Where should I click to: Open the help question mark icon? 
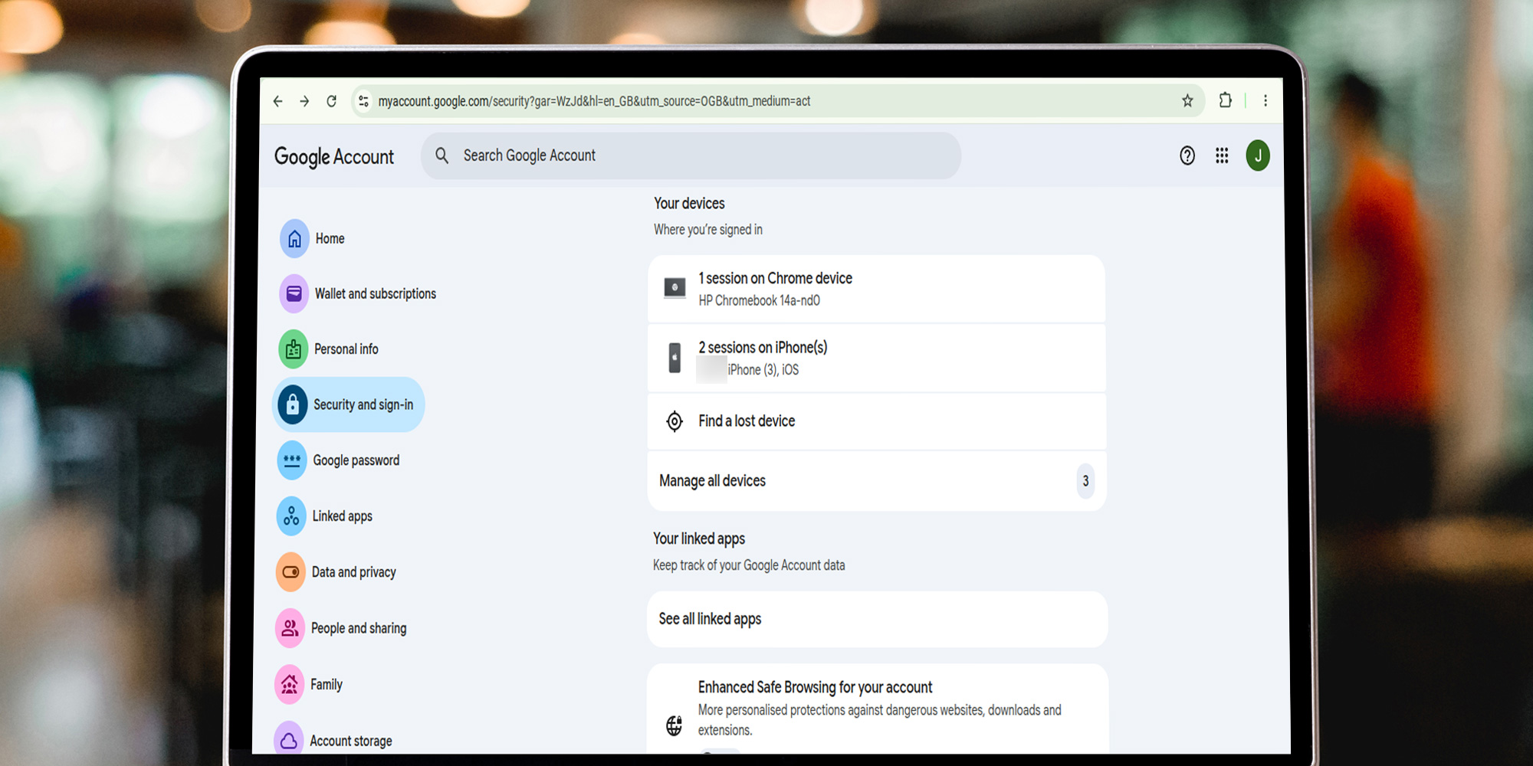(1187, 156)
